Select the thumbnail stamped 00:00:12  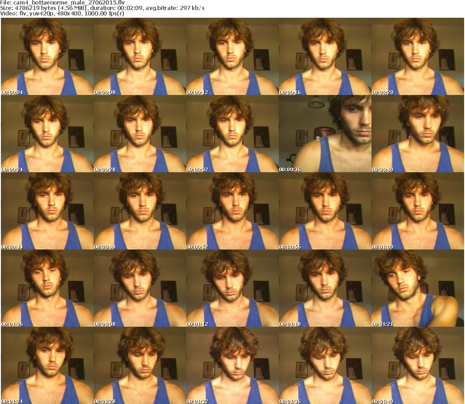coord(232,56)
